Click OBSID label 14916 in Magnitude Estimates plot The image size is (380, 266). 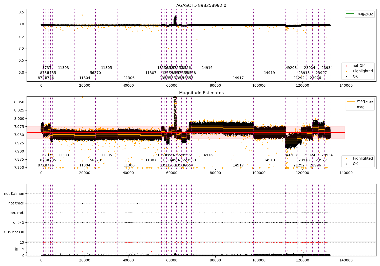coord(207,155)
